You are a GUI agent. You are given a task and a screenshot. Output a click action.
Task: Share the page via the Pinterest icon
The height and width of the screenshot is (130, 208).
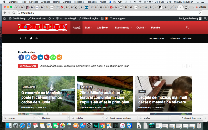coord(47,57)
